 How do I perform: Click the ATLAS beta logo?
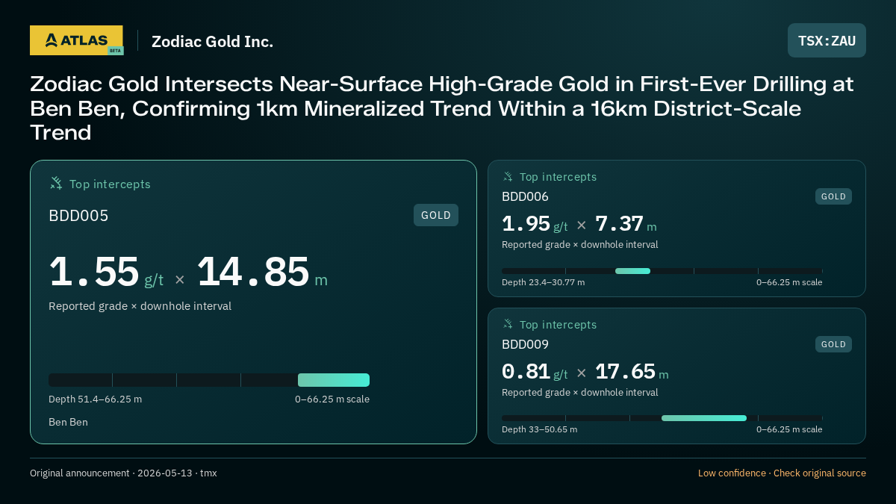(76, 40)
